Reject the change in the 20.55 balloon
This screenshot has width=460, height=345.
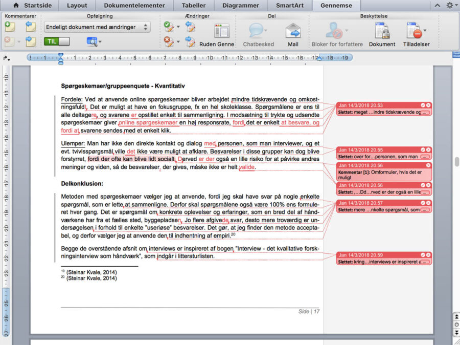coord(428,150)
